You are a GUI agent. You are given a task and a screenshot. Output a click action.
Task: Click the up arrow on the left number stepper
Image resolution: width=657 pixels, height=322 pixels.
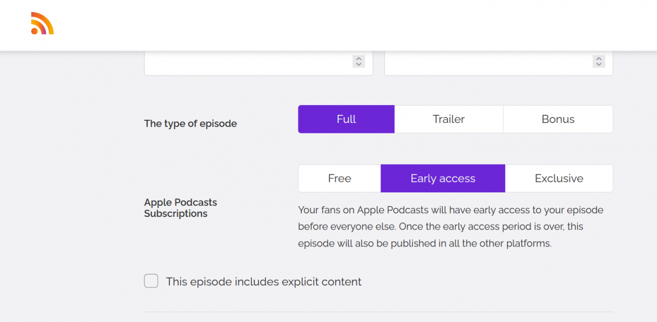pos(359,58)
